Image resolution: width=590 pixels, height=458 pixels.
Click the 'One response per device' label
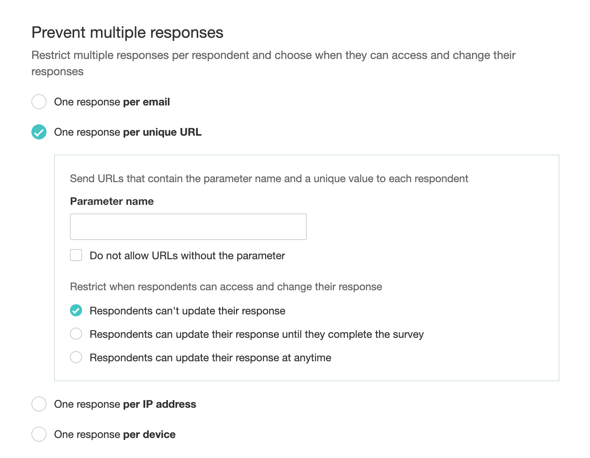115,435
